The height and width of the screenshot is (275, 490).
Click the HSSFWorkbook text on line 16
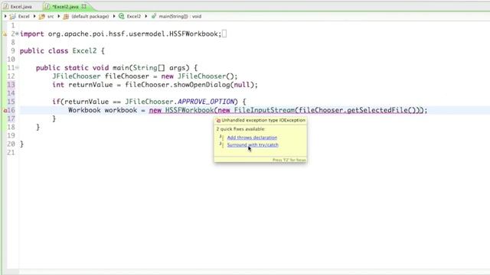point(189,110)
